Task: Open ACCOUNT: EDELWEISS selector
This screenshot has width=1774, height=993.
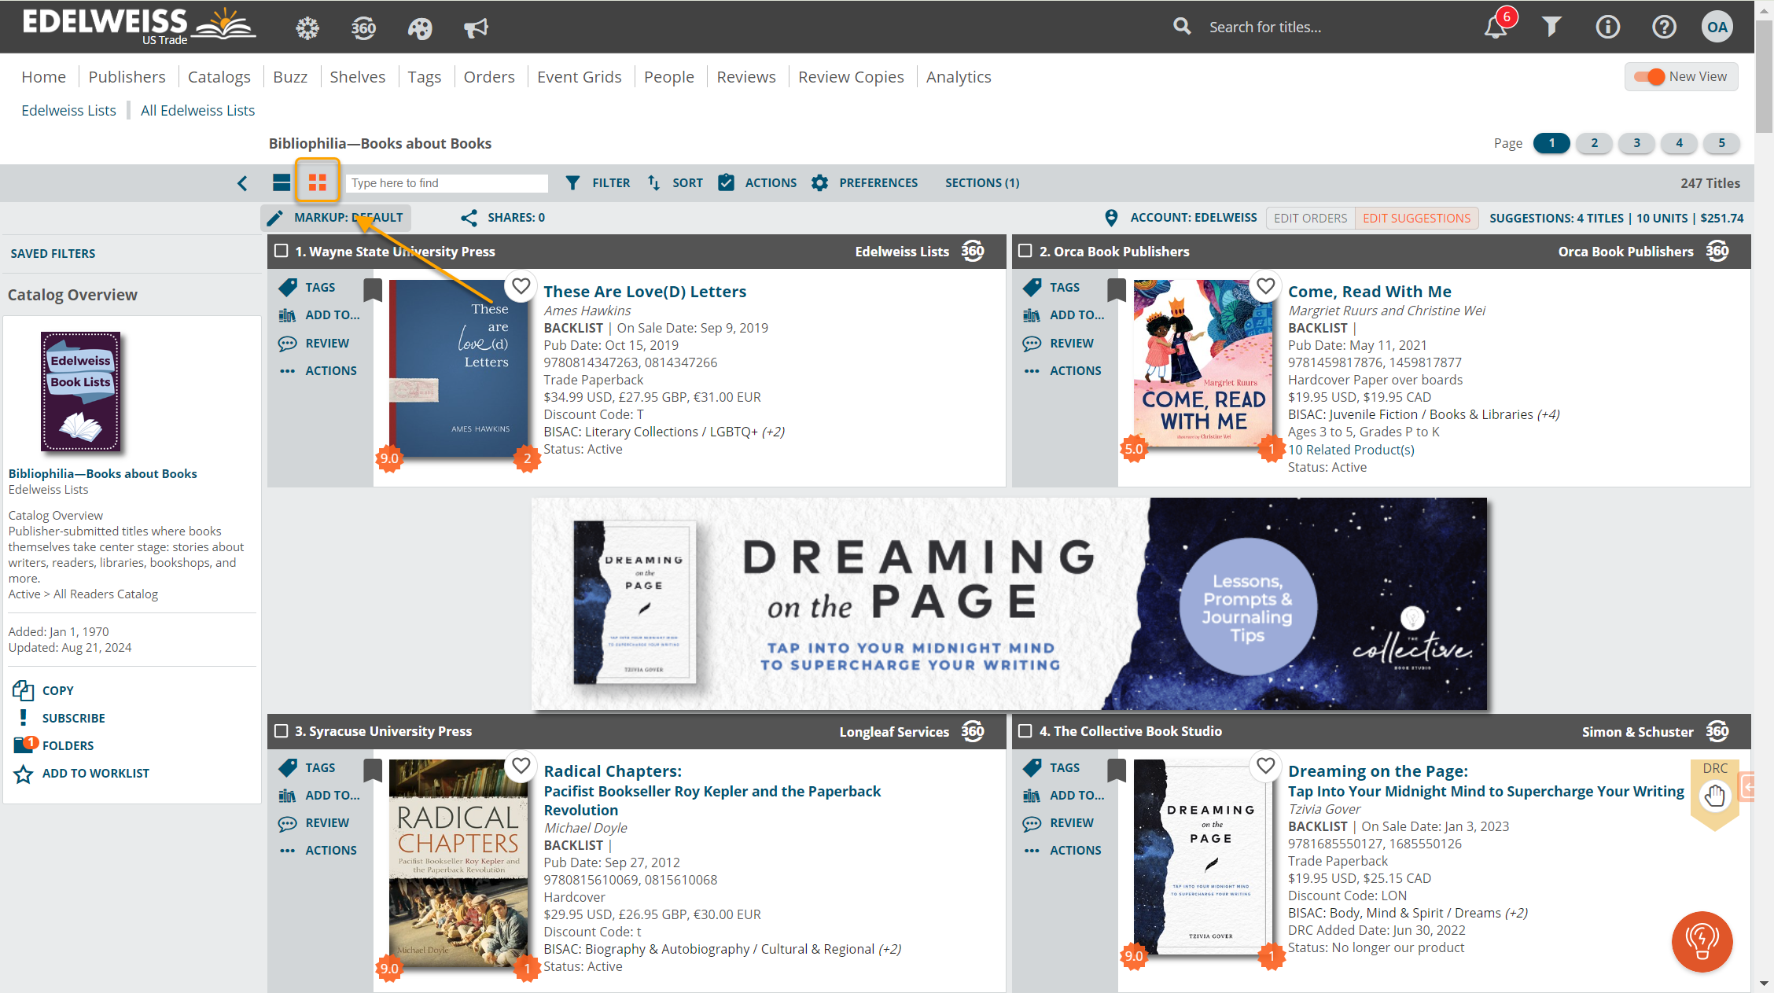Action: [x=1181, y=218]
